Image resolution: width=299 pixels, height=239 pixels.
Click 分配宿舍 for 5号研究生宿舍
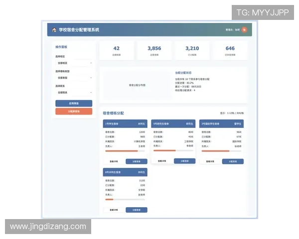coord(184,161)
